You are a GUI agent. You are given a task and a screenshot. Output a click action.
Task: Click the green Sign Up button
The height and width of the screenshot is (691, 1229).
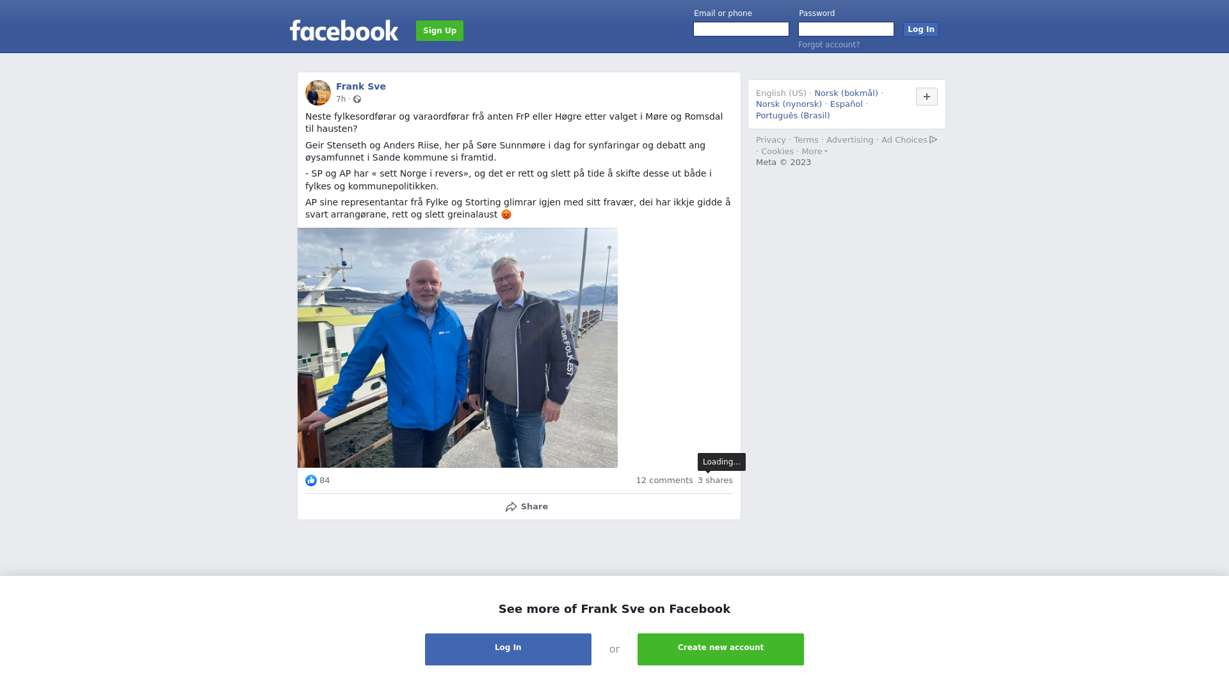(x=440, y=31)
